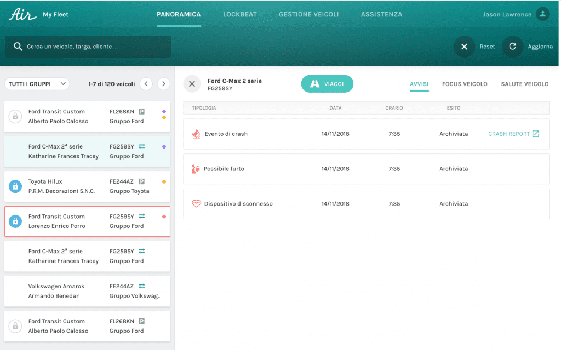Click the FE244AZ plate in Toyota Hilux row
561x353 pixels.
point(122,181)
